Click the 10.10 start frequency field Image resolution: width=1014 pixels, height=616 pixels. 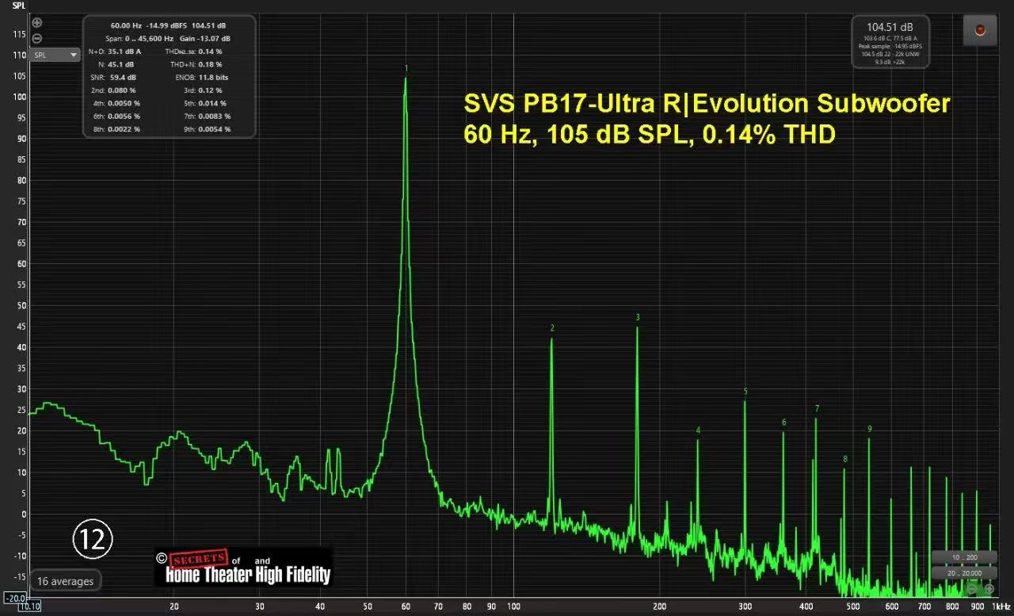coord(29,606)
